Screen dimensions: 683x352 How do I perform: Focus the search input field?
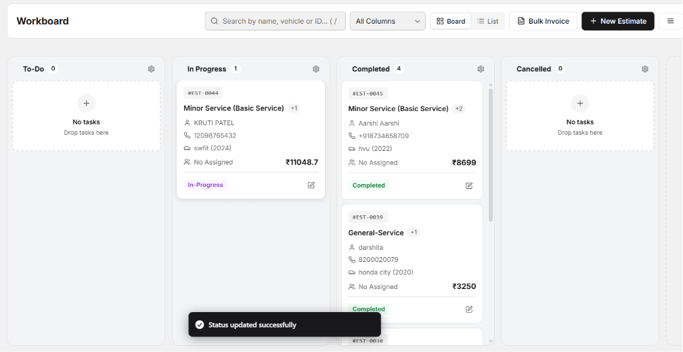point(276,21)
